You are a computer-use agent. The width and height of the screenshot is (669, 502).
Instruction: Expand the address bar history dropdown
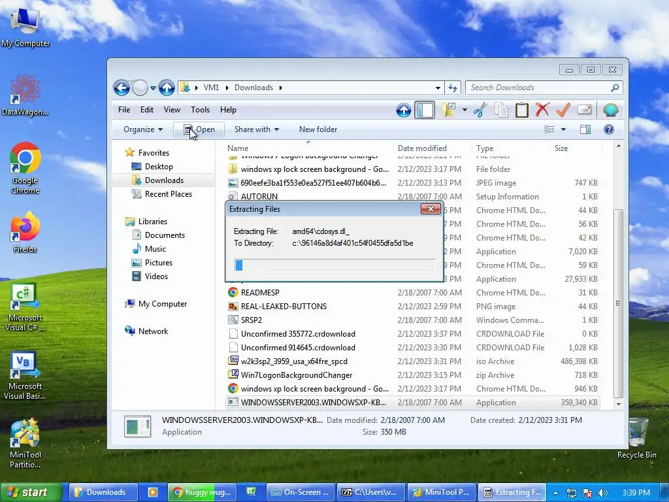438,88
